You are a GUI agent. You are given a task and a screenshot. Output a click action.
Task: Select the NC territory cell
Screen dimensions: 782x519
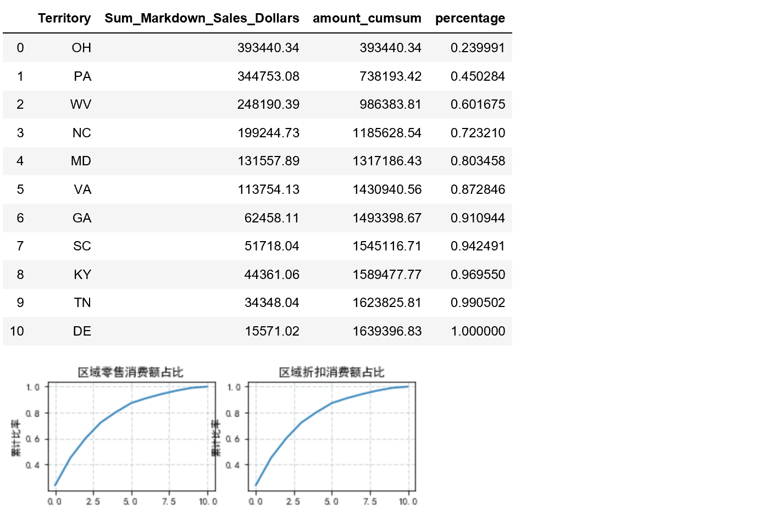tap(82, 133)
